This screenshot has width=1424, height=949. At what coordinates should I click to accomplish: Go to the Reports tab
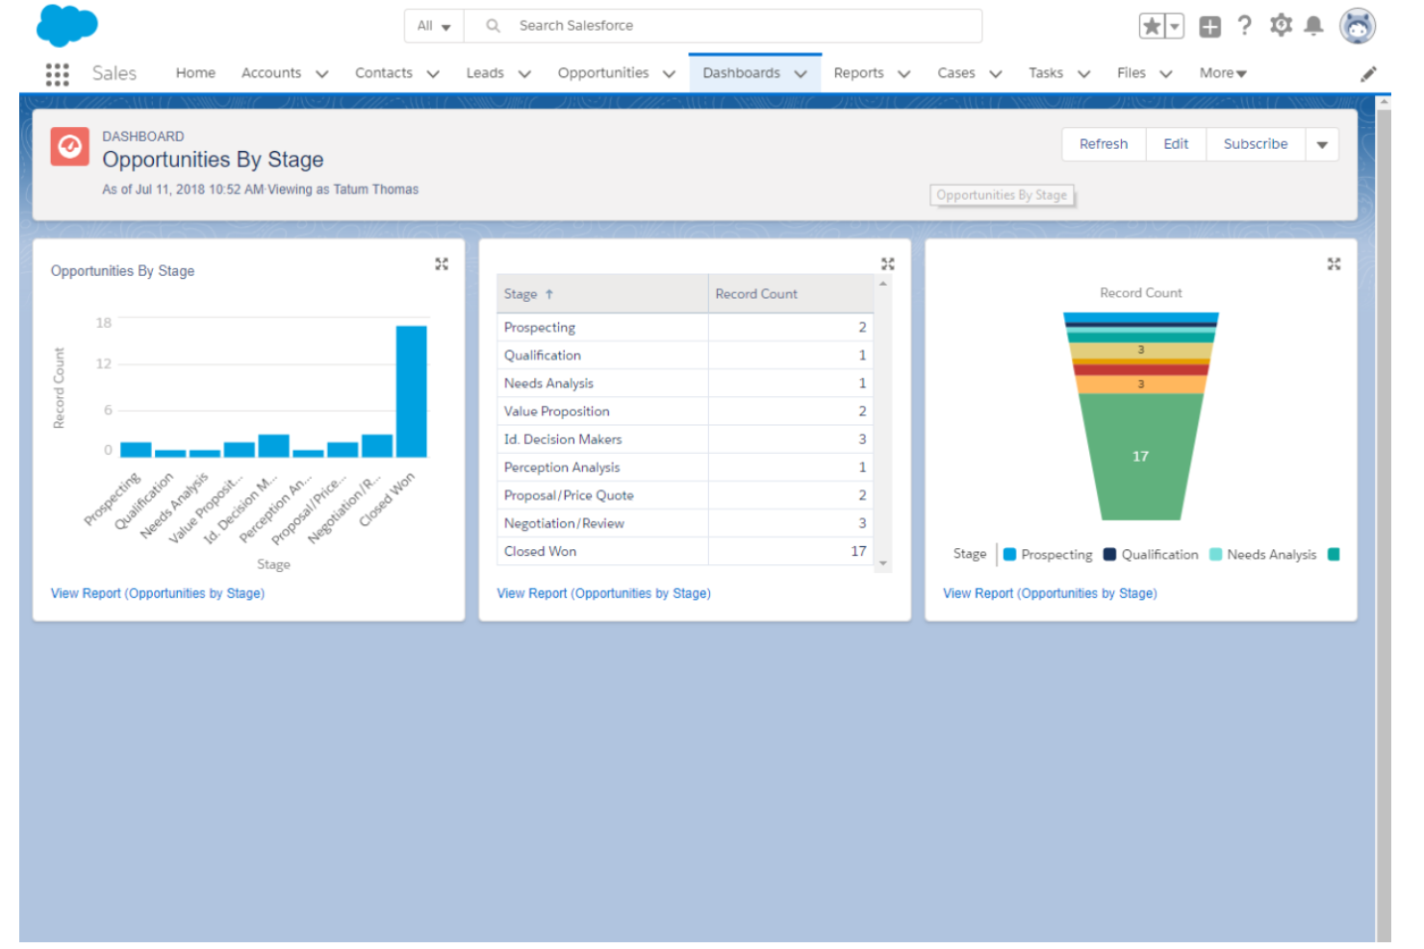click(859, 72)
